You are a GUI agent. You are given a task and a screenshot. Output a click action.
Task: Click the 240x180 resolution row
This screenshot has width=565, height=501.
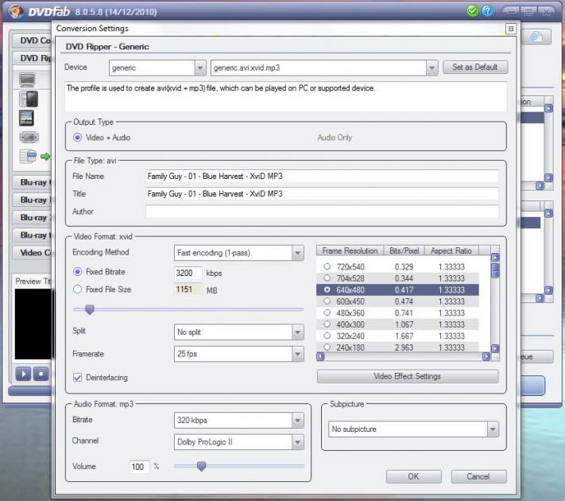397,348
